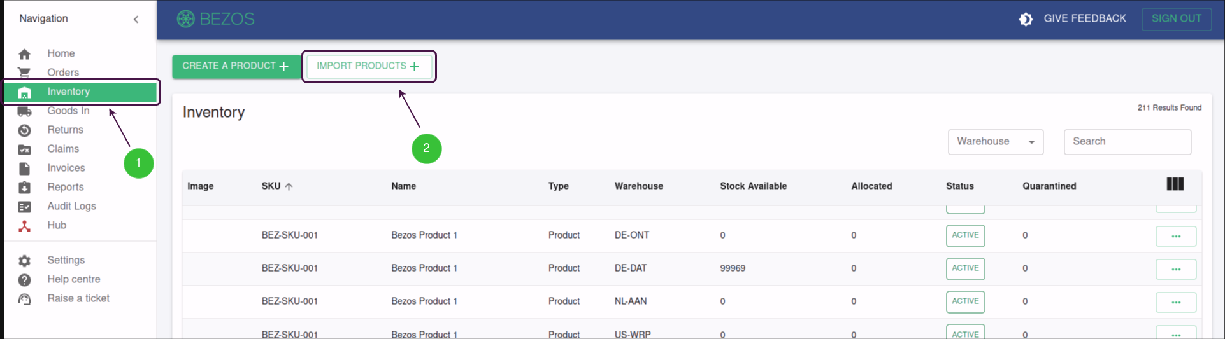
Task: Click the Home house icon in sidebar
Action: coord(24,54)
